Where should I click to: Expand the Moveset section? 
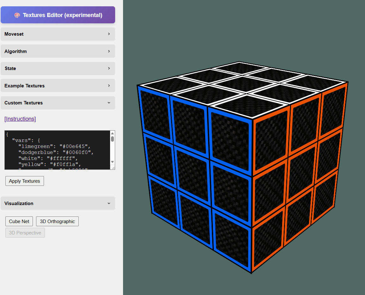coord(58,34)
